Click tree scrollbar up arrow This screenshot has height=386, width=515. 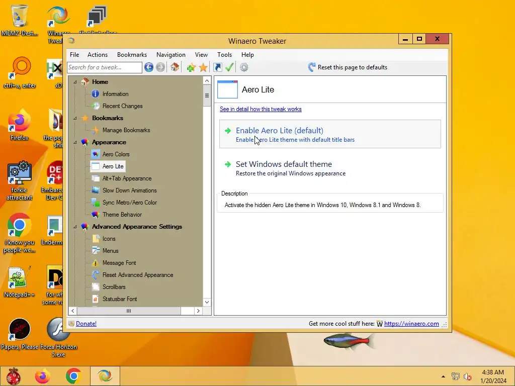(207, 81)
